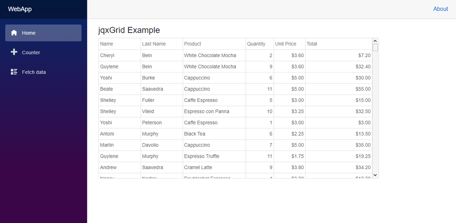Click the Fetch data list icon

[x=14, y=72]
